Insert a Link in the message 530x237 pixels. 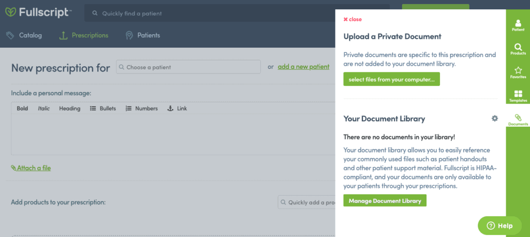[x=177, y=109]
